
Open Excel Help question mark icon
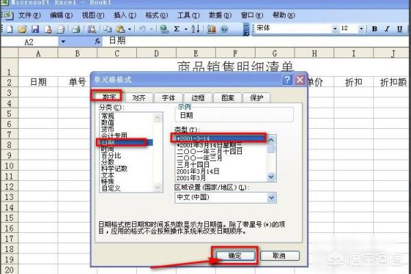coord(225,29)
